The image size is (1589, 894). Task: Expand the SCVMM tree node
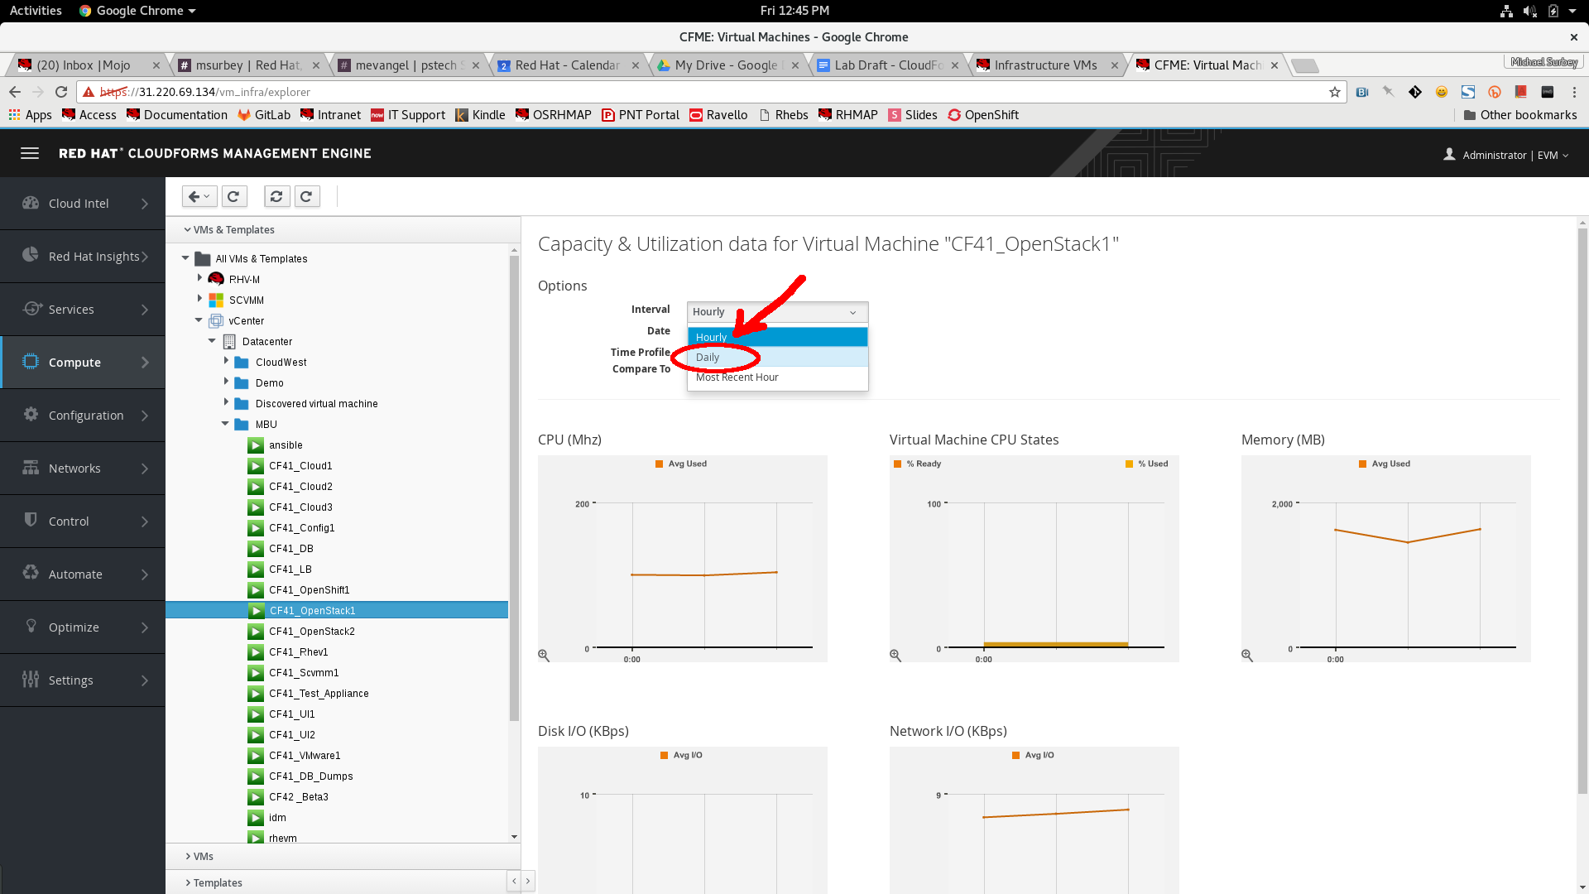[199, 299]
